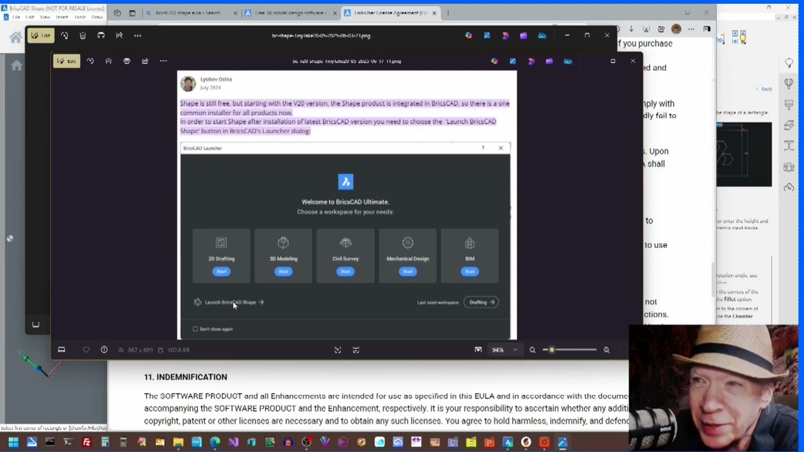Click the file info icon
This screenshot has height=452, width=804.
click(x=104, y=350)
